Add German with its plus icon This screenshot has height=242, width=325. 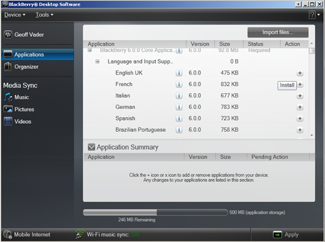tap(300, 107)
